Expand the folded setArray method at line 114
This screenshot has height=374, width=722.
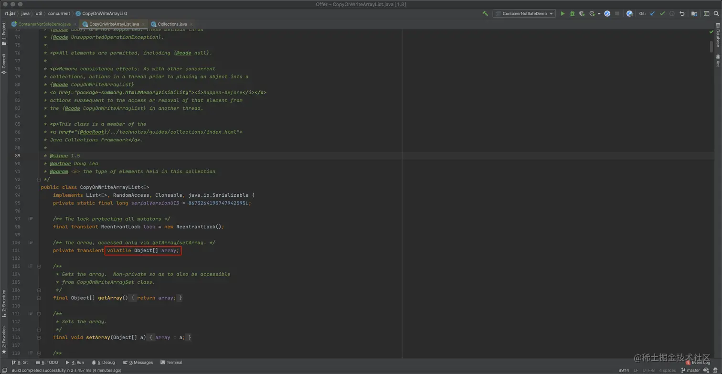[39, 337]
